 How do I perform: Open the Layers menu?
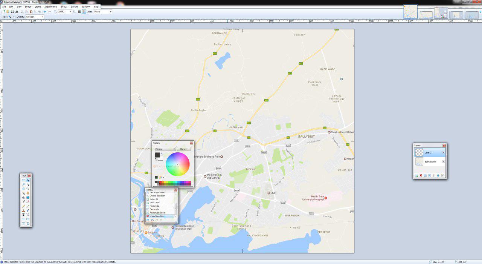38,6
